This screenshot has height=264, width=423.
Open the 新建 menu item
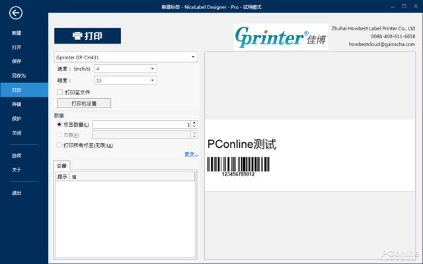(17, 33)
